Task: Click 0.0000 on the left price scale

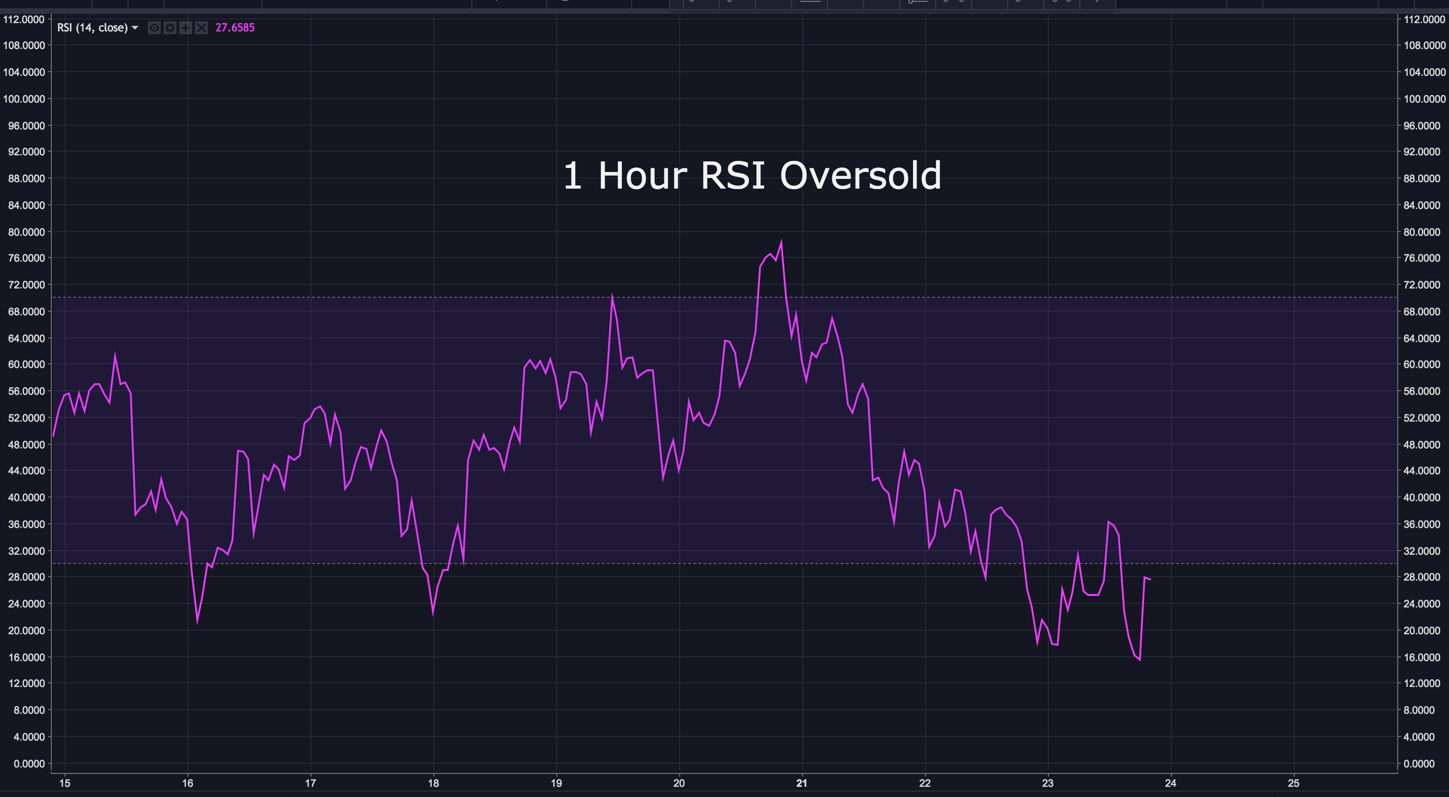Action: (x=28, y=764)
